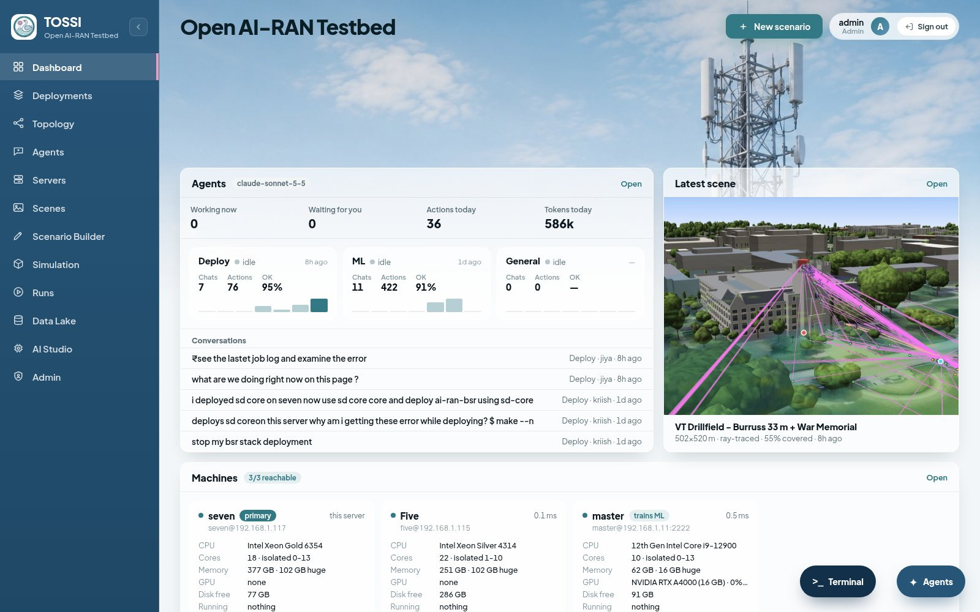Click the Servers rack icon

pyautogui.click(x=18, y=179)
